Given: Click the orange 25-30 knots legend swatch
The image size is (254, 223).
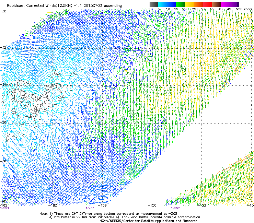Looking at the screenshot, I should click(x=198, y=4).
